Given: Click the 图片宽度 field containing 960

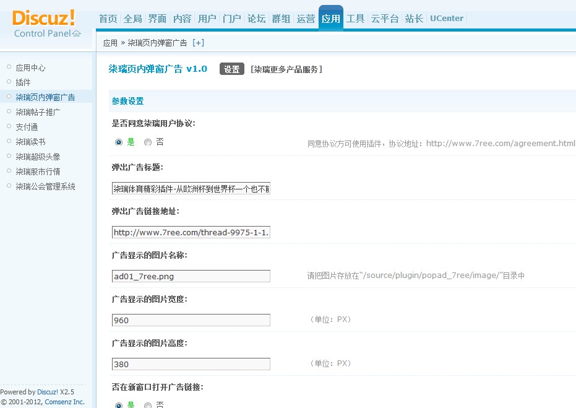Looking at the screenshot, I should pos(191,320).
